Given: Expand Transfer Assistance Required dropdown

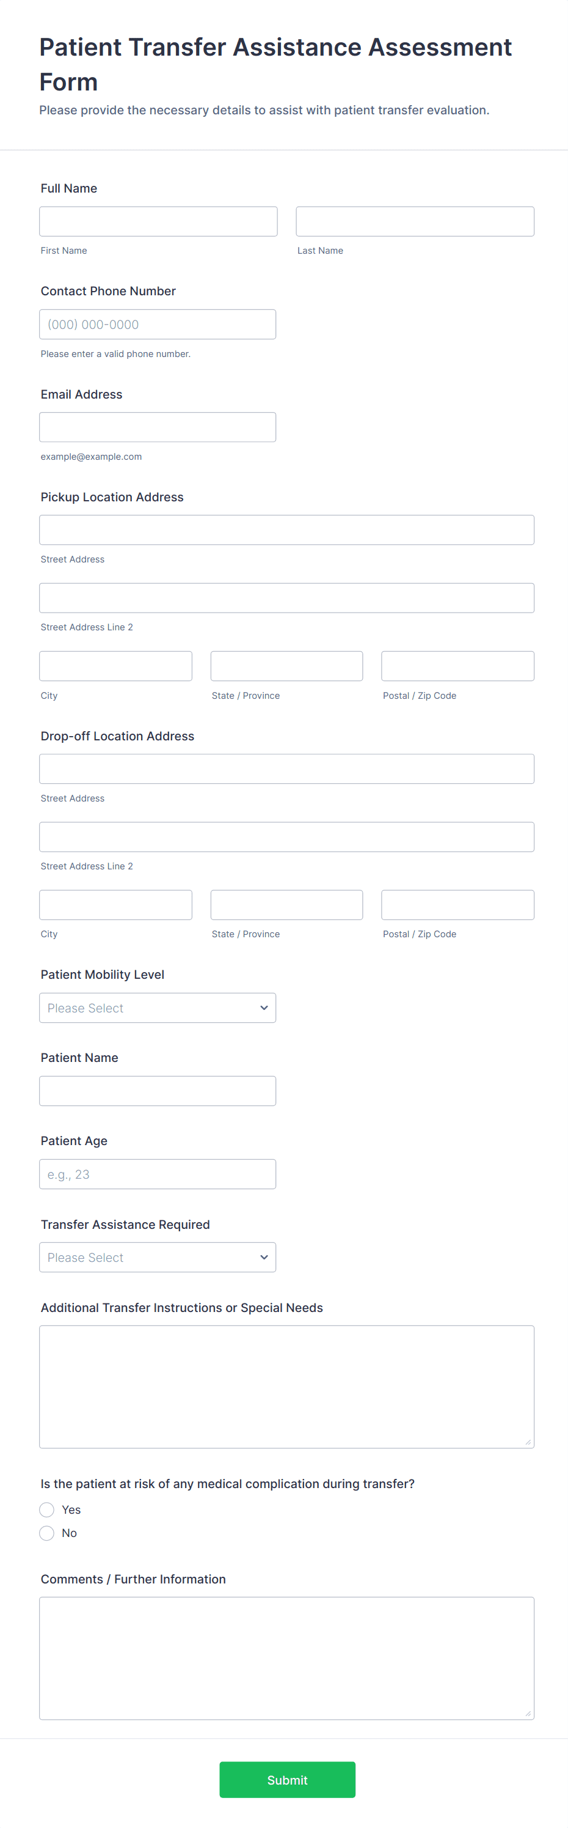Looking at the screenshot, I should pos(157,1257).
